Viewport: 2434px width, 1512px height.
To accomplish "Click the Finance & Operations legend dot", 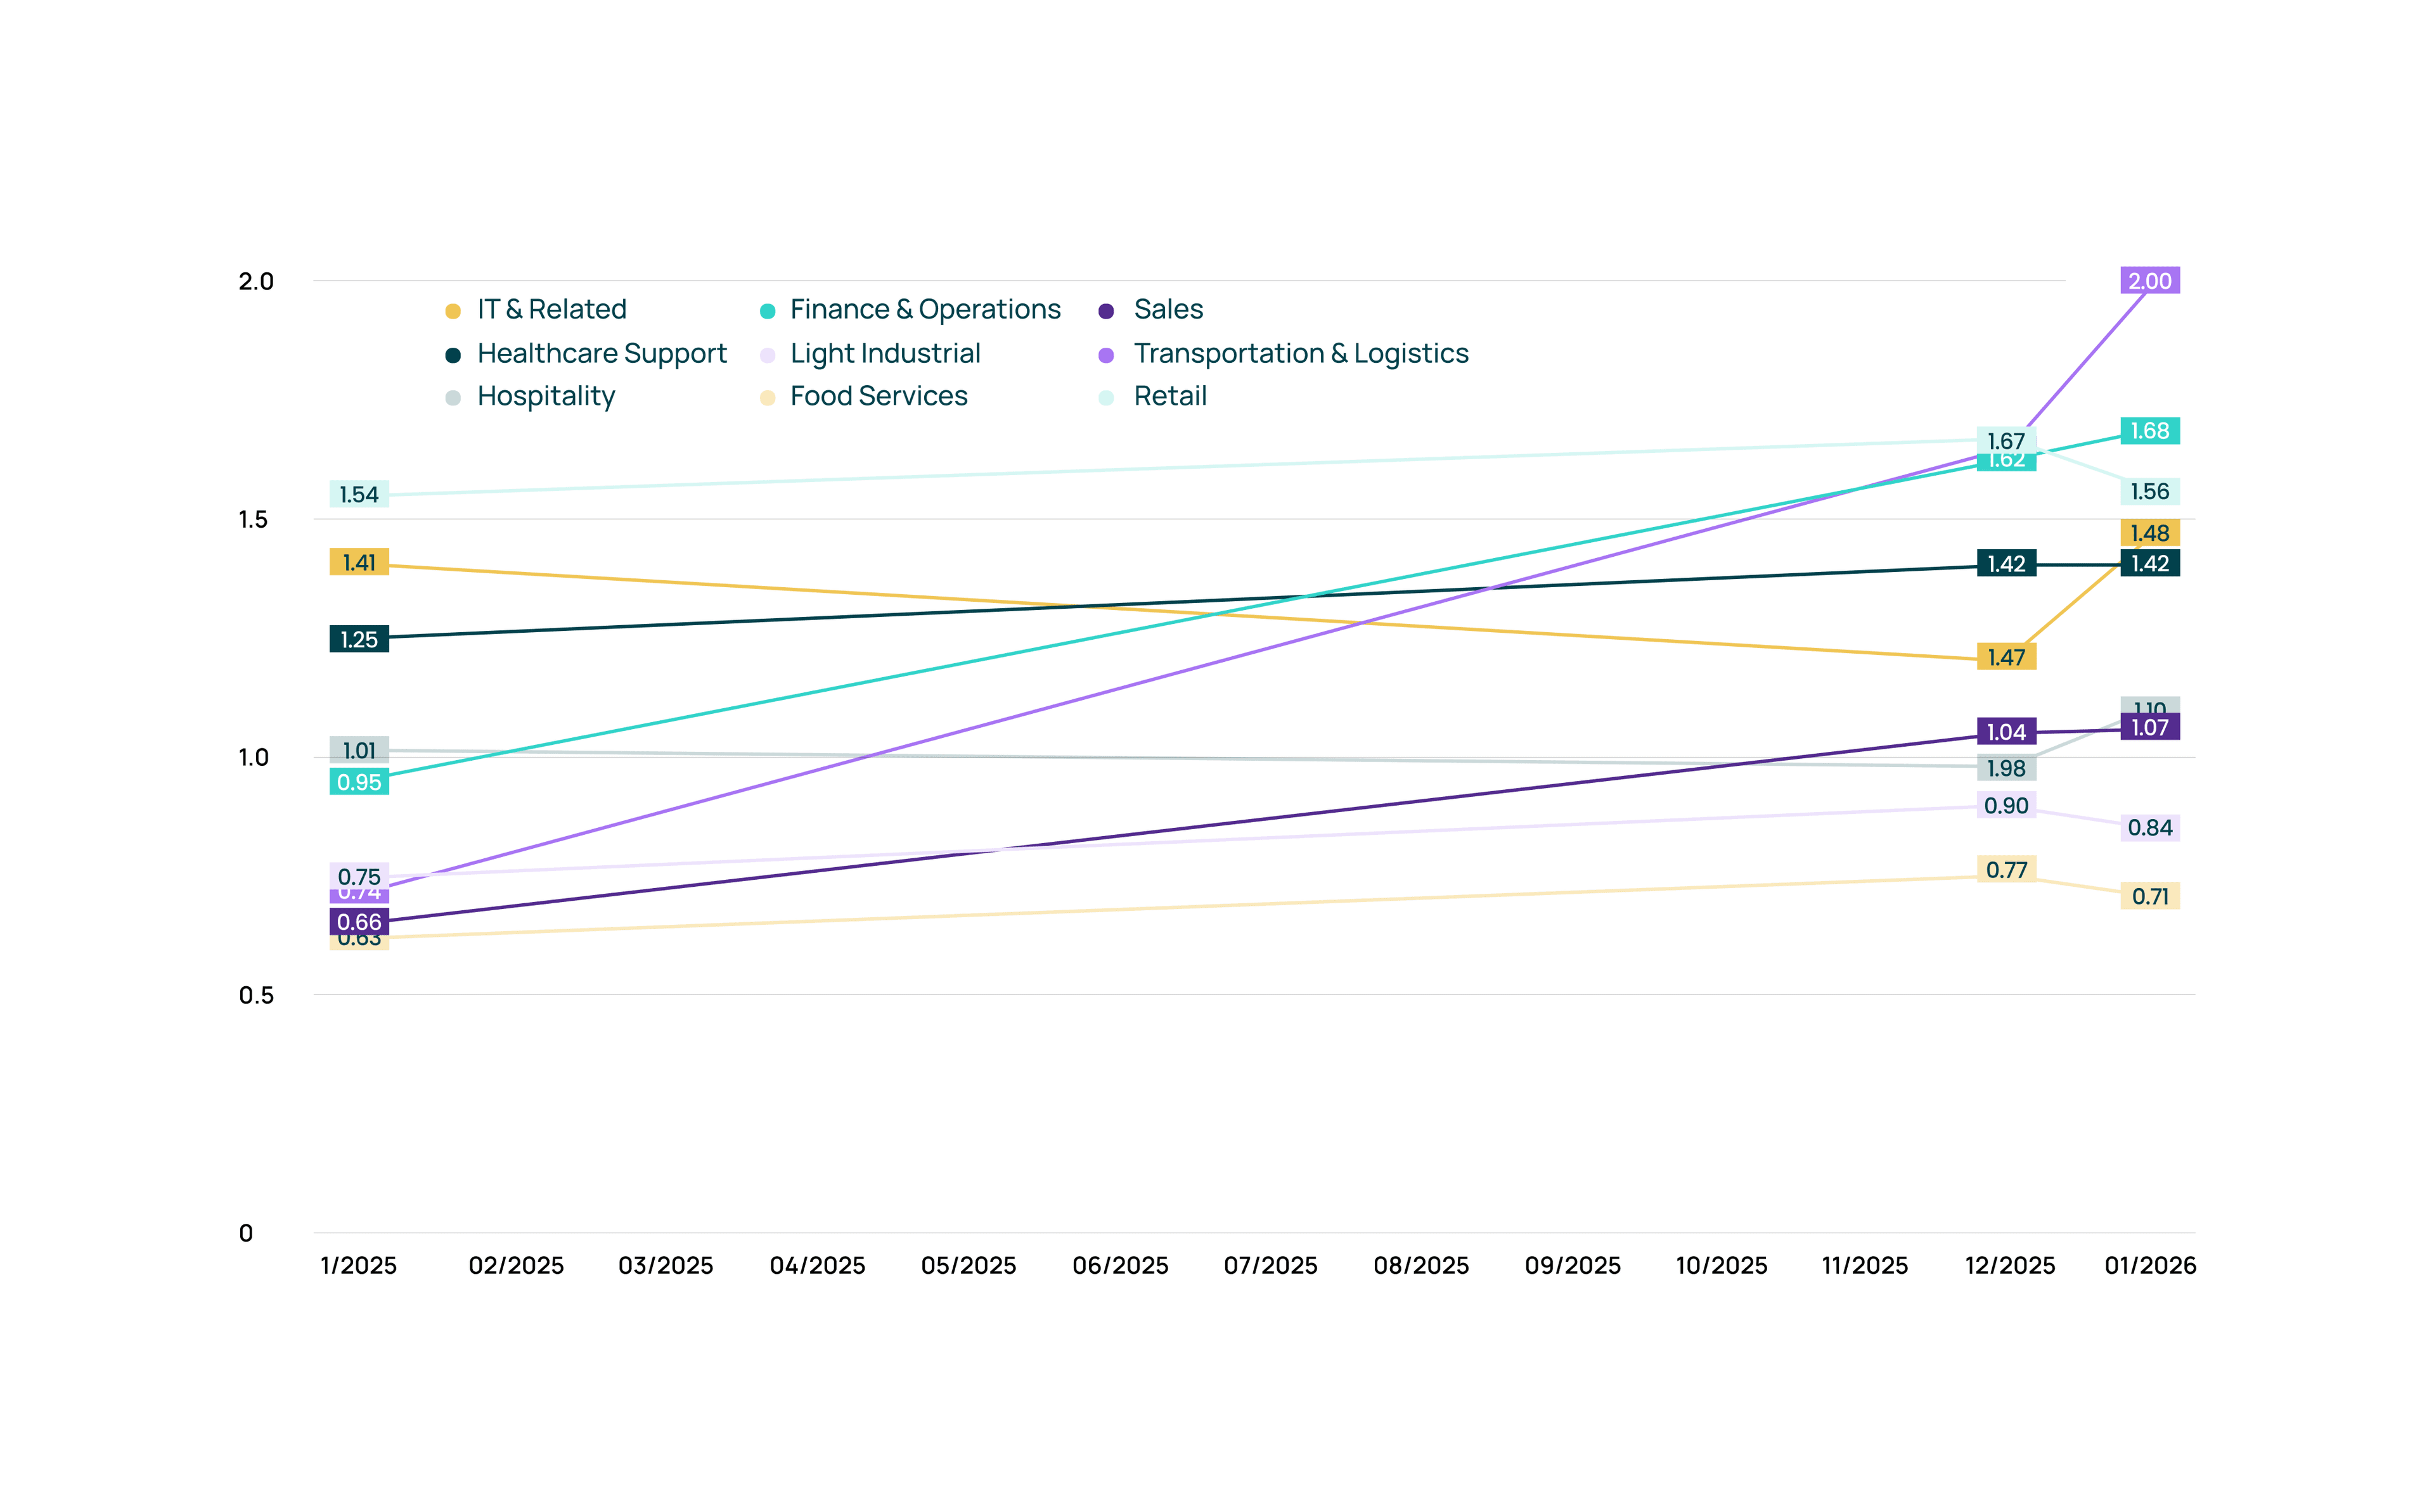I will point(768,310).
